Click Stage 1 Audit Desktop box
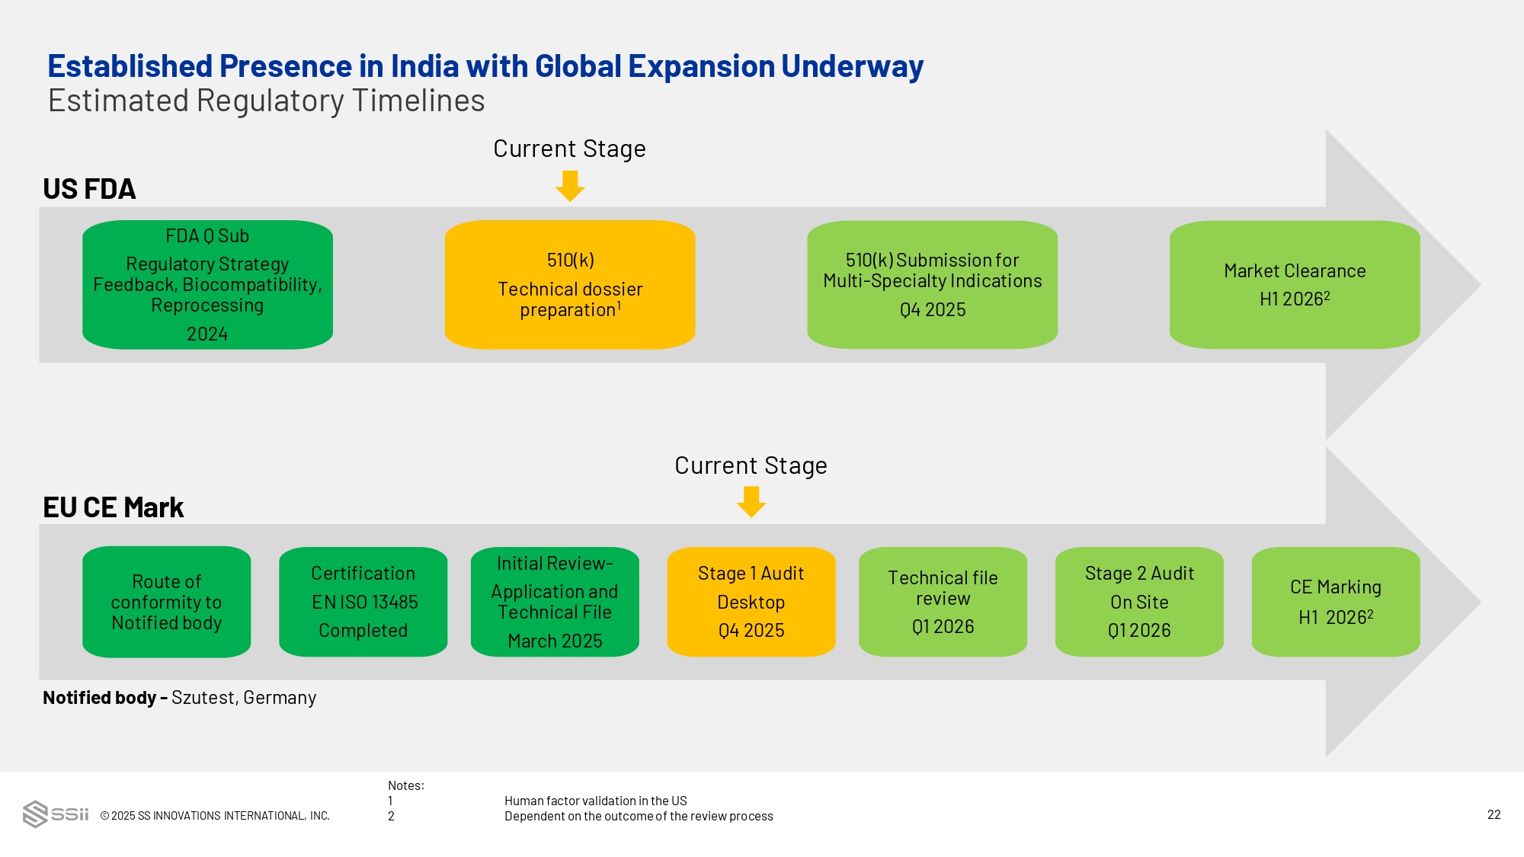 point(751,602)
